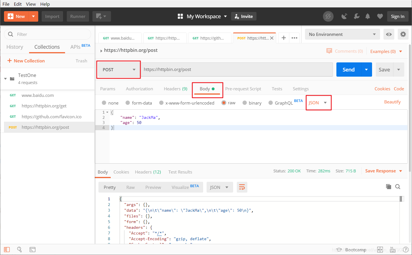Open the New button dropdown arrow

click(x=33, y=17)
